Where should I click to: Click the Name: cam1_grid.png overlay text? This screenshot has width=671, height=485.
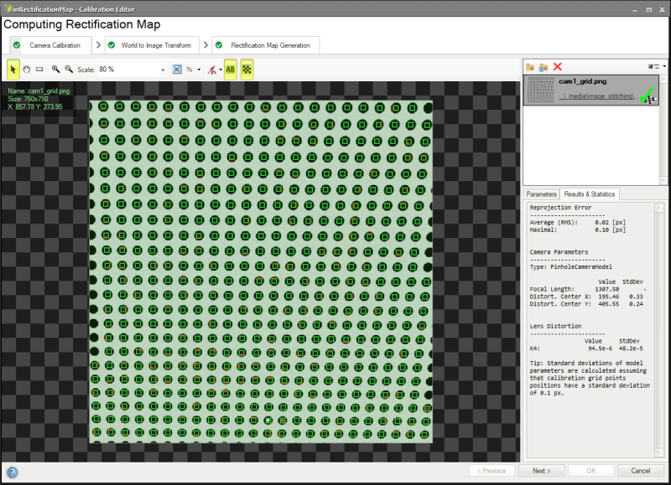tap(39, 91)
